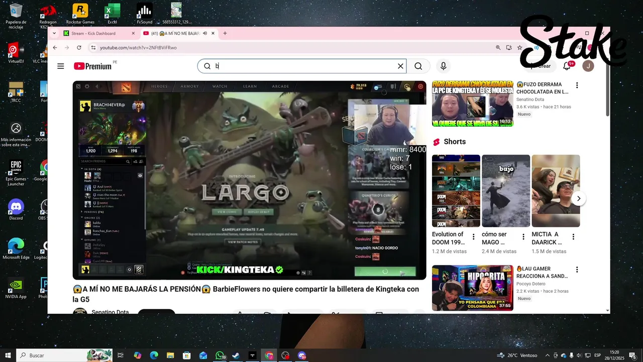Clear the YouTube search box text
643x362 pixels.
[x=400, y=66]
